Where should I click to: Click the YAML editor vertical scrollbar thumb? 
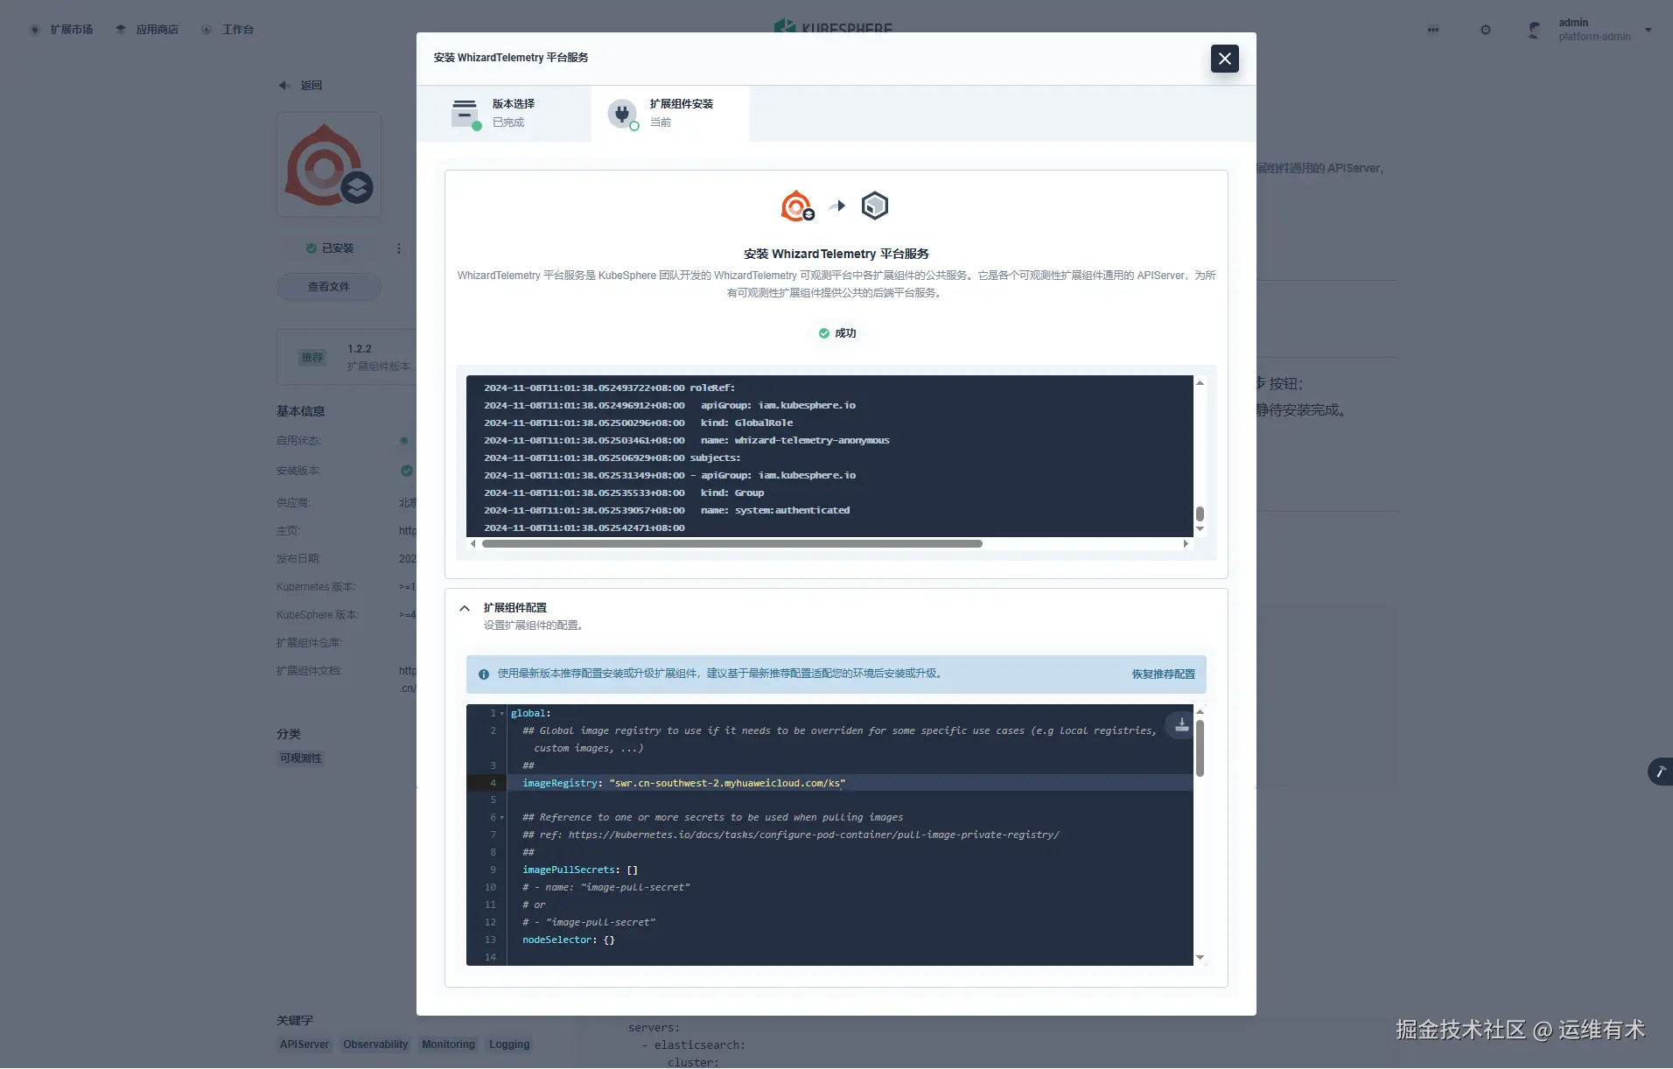(x=1200, y=748)
